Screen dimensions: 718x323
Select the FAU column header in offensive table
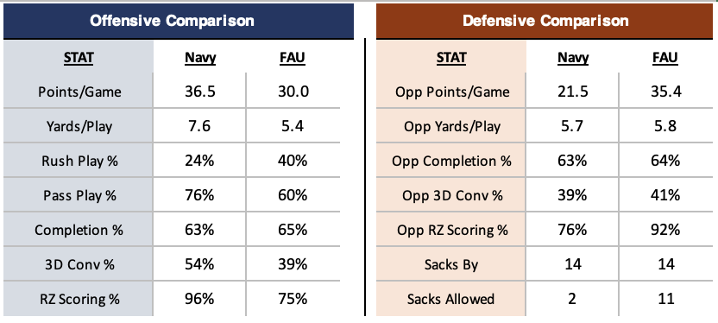pos(293,58)
